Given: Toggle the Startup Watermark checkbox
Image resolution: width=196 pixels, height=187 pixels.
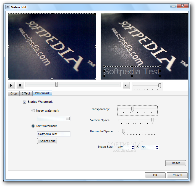Looking at the screenshot, I should click(24, 102).
